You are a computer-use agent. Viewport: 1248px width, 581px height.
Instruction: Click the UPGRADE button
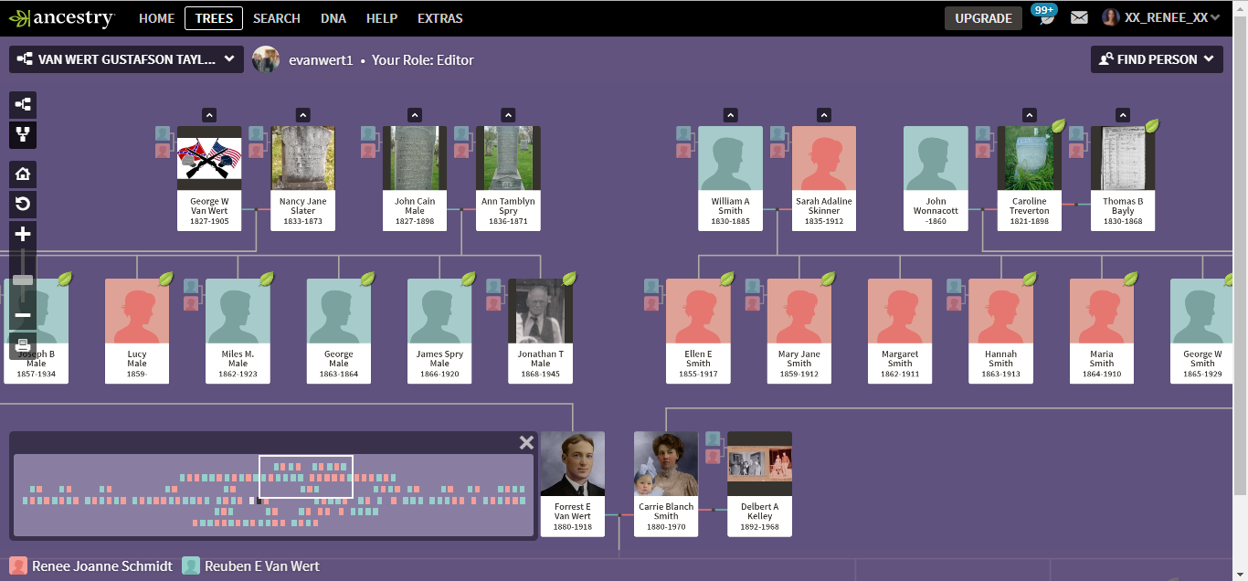(x=983, y=17)
